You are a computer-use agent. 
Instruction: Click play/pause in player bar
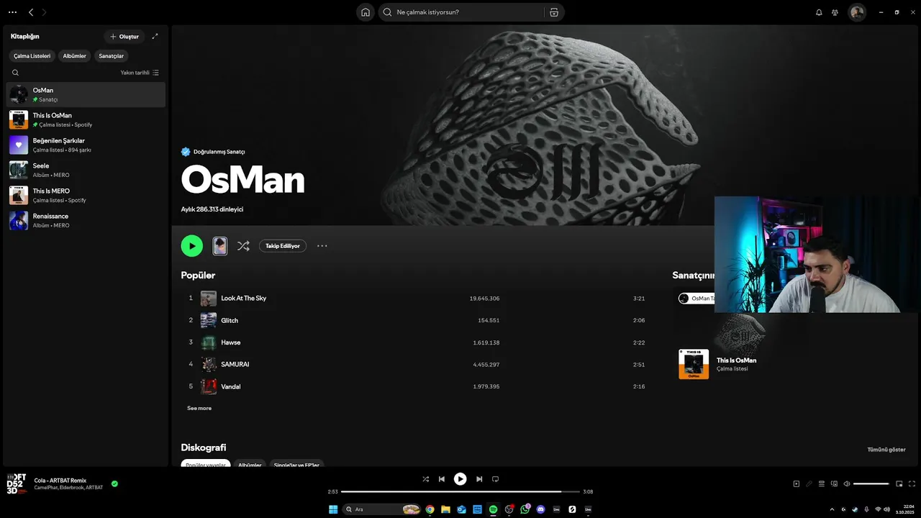460,479
